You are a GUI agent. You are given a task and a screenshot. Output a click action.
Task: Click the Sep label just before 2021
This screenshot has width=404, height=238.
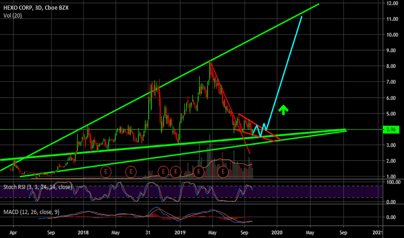[x=343, y=233]
